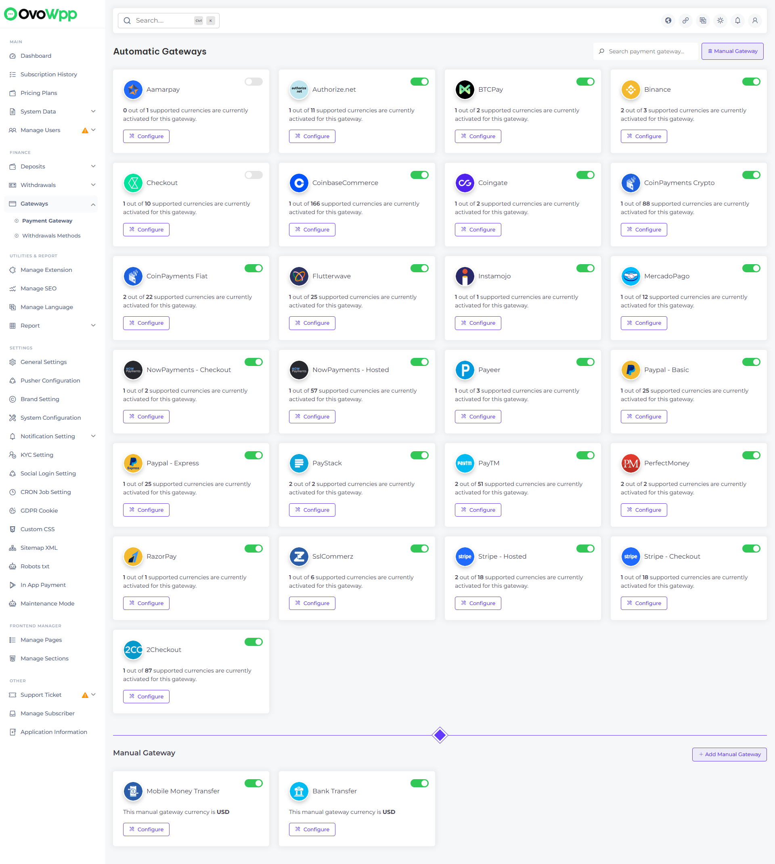Expand the Notification Setting submenu
The image size is (775, 864).
click(x=52, y=436)
